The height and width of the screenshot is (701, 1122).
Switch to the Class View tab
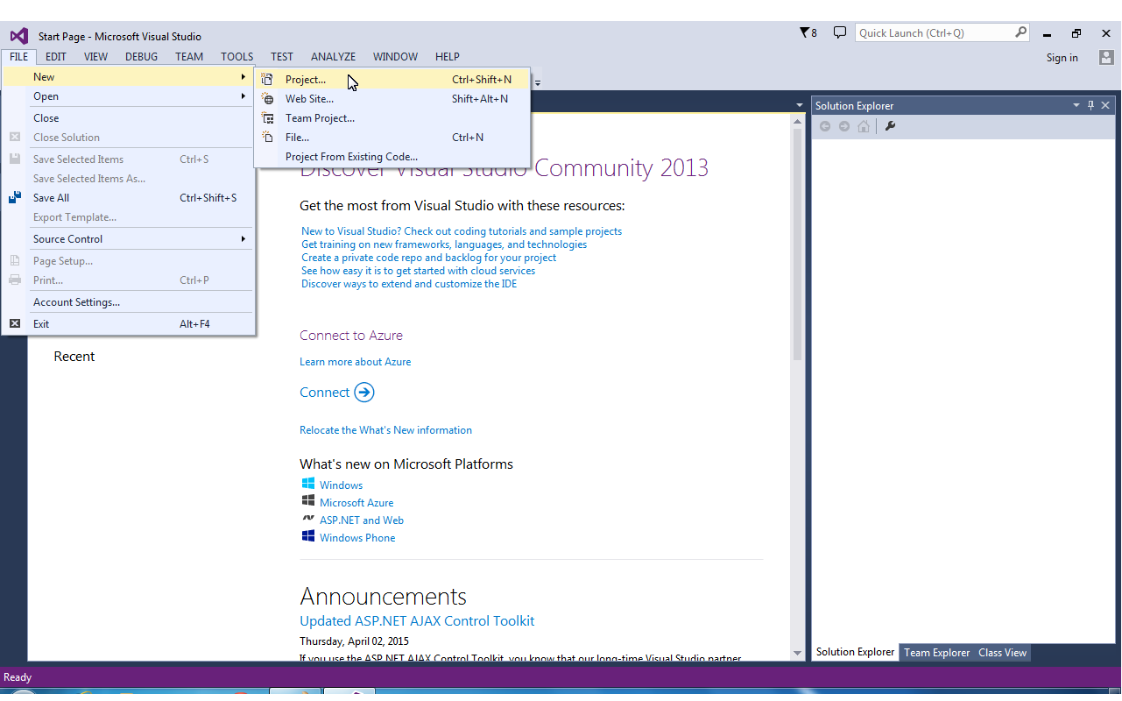click(1003, 653)
